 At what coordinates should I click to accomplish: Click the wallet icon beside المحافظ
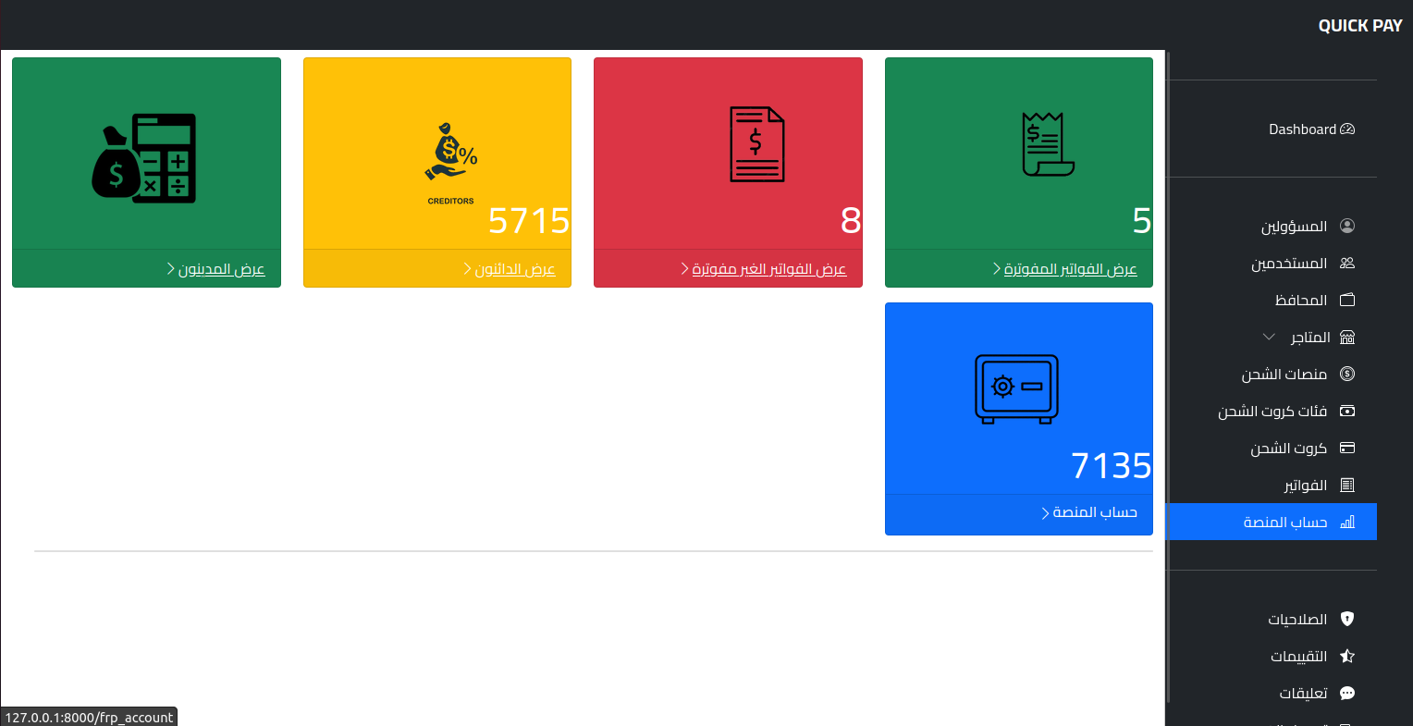1347,301
